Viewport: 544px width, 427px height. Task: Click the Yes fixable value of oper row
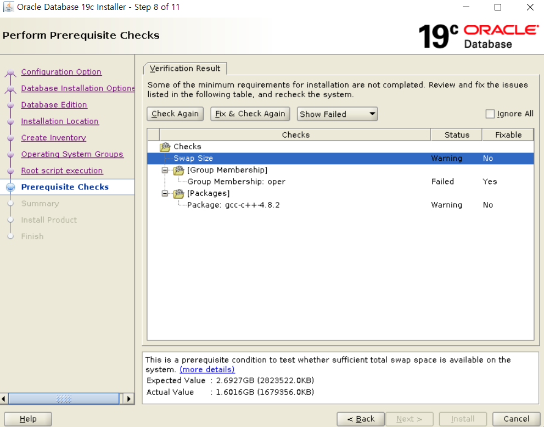click(x=490, y=182)
